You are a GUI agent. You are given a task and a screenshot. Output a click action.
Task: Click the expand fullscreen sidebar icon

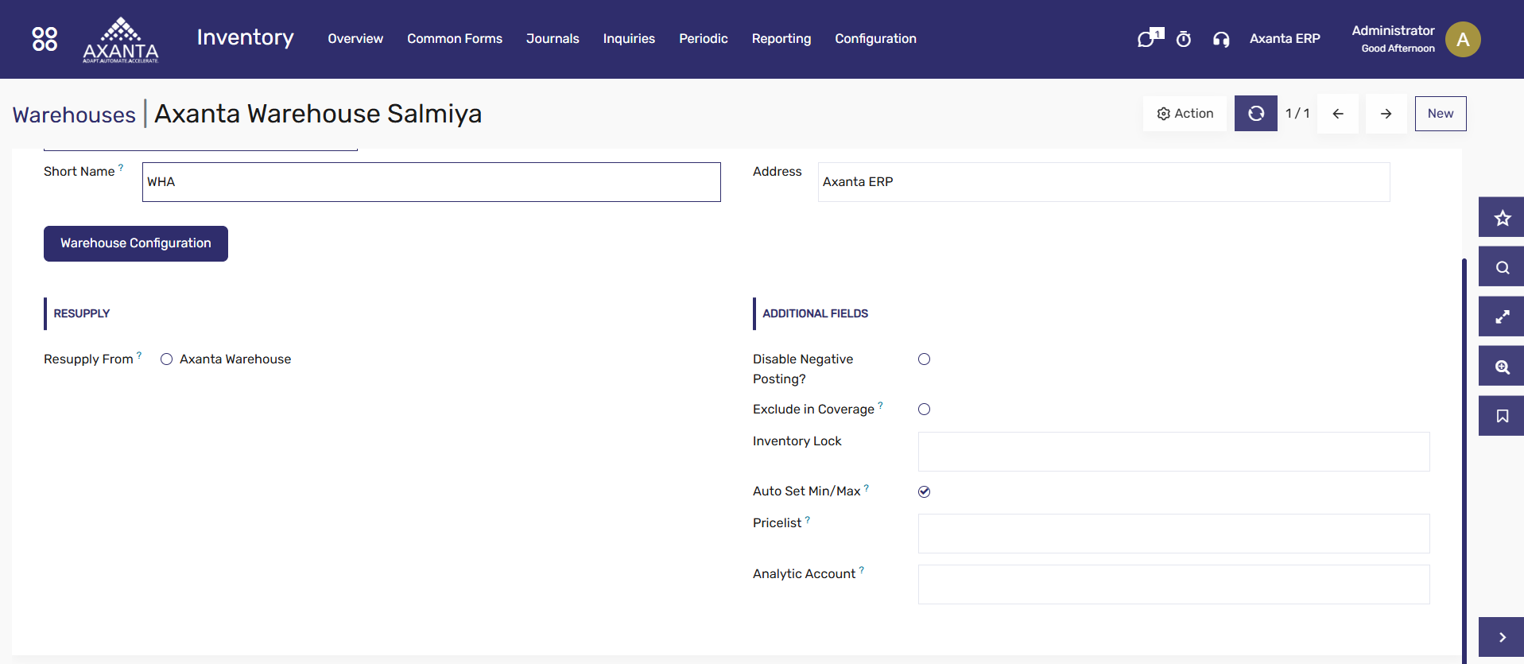point(1502,316)
